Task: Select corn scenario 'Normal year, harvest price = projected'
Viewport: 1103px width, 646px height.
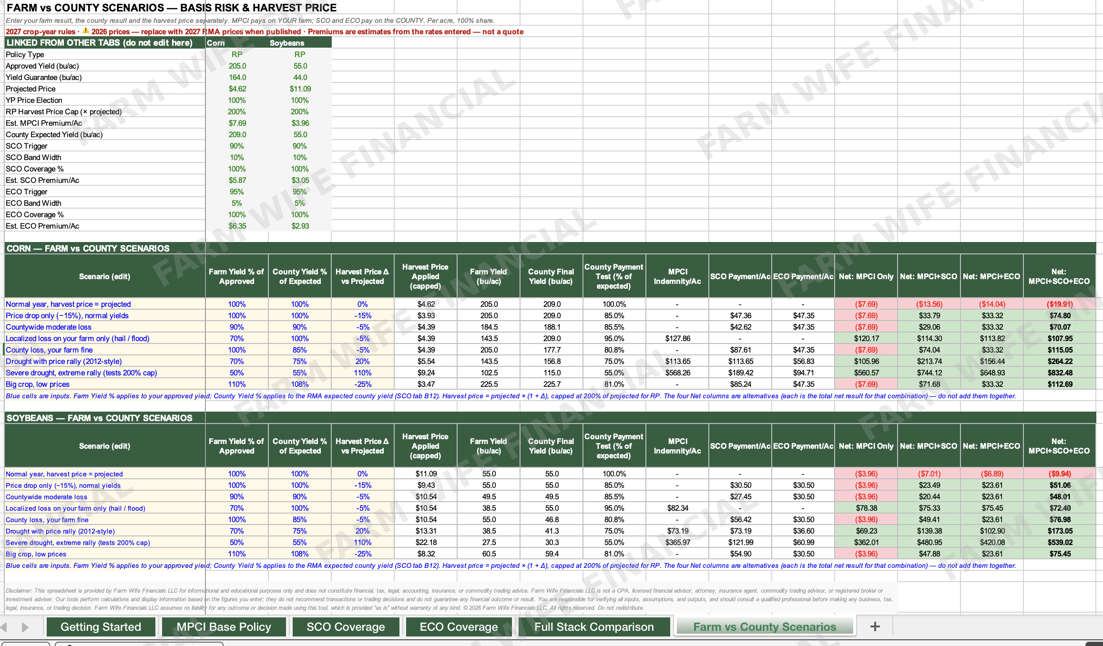Action: pos(105,304)
